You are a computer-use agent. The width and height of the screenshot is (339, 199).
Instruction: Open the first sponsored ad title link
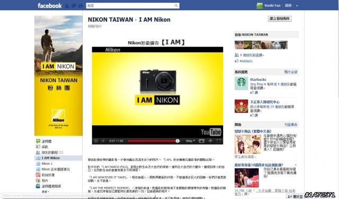click(253, 131)
